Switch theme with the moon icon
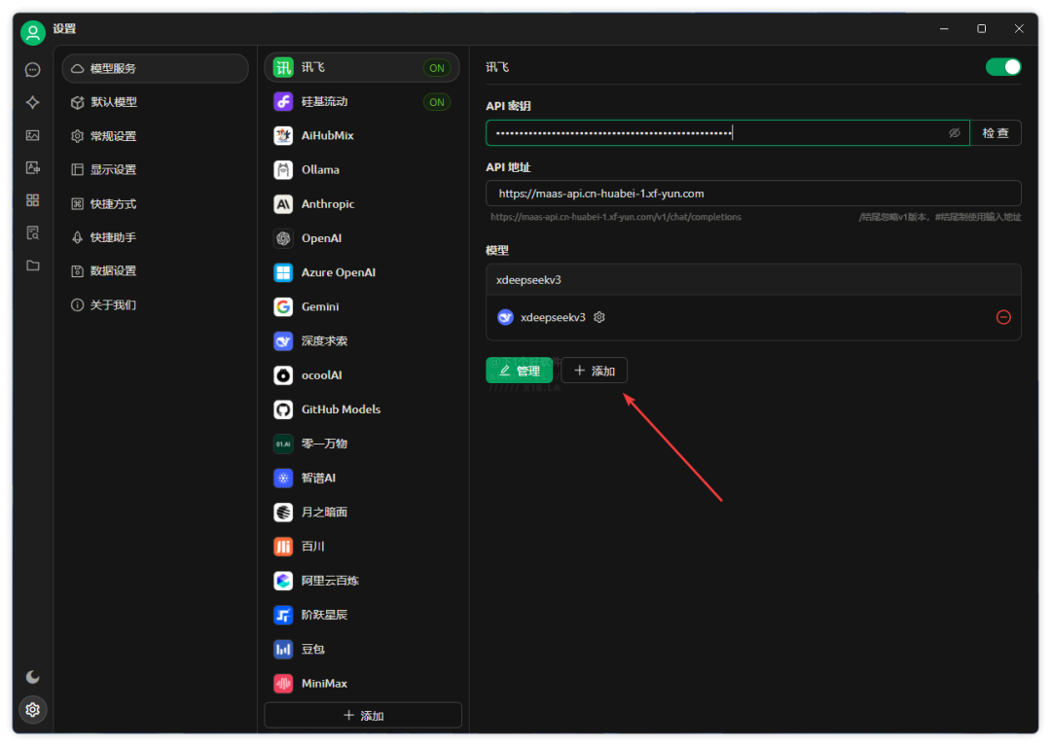Image resolution: width=1051 pixels, height=746 pixels. click(33, 677)
